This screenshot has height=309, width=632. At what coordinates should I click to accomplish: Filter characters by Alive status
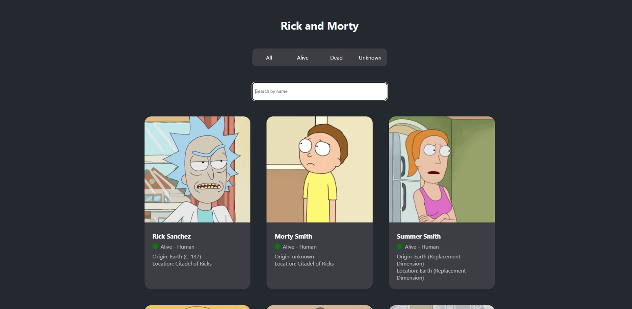point(303,58)
